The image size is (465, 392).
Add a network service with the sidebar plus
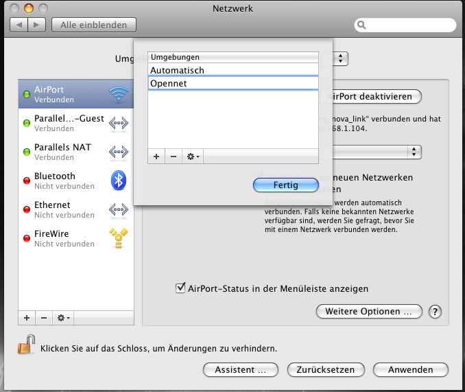pos(27,318)
